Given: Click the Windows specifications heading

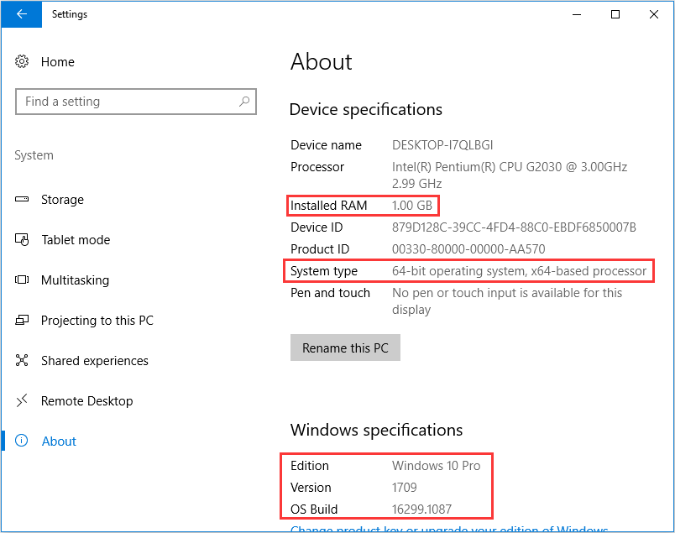Looking at the screenshot, I should pyautogui.click(x=377, y=430).
